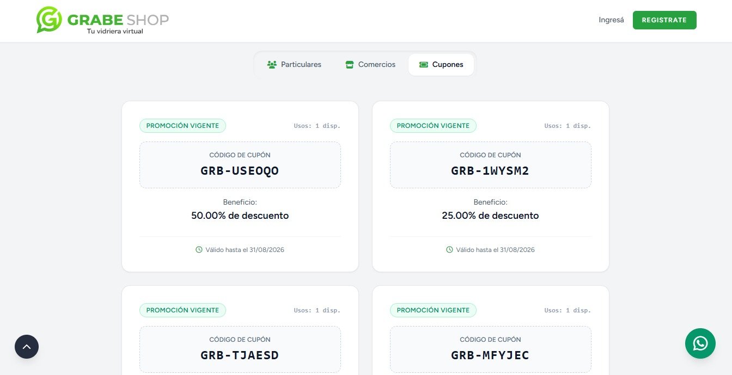Click the clock icon on the GRB-1WYSM2 card
The height and width of the screenshot is (375, 732).
point(449,250)
